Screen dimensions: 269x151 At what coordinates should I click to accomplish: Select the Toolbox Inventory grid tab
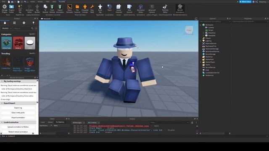point(14,23)
